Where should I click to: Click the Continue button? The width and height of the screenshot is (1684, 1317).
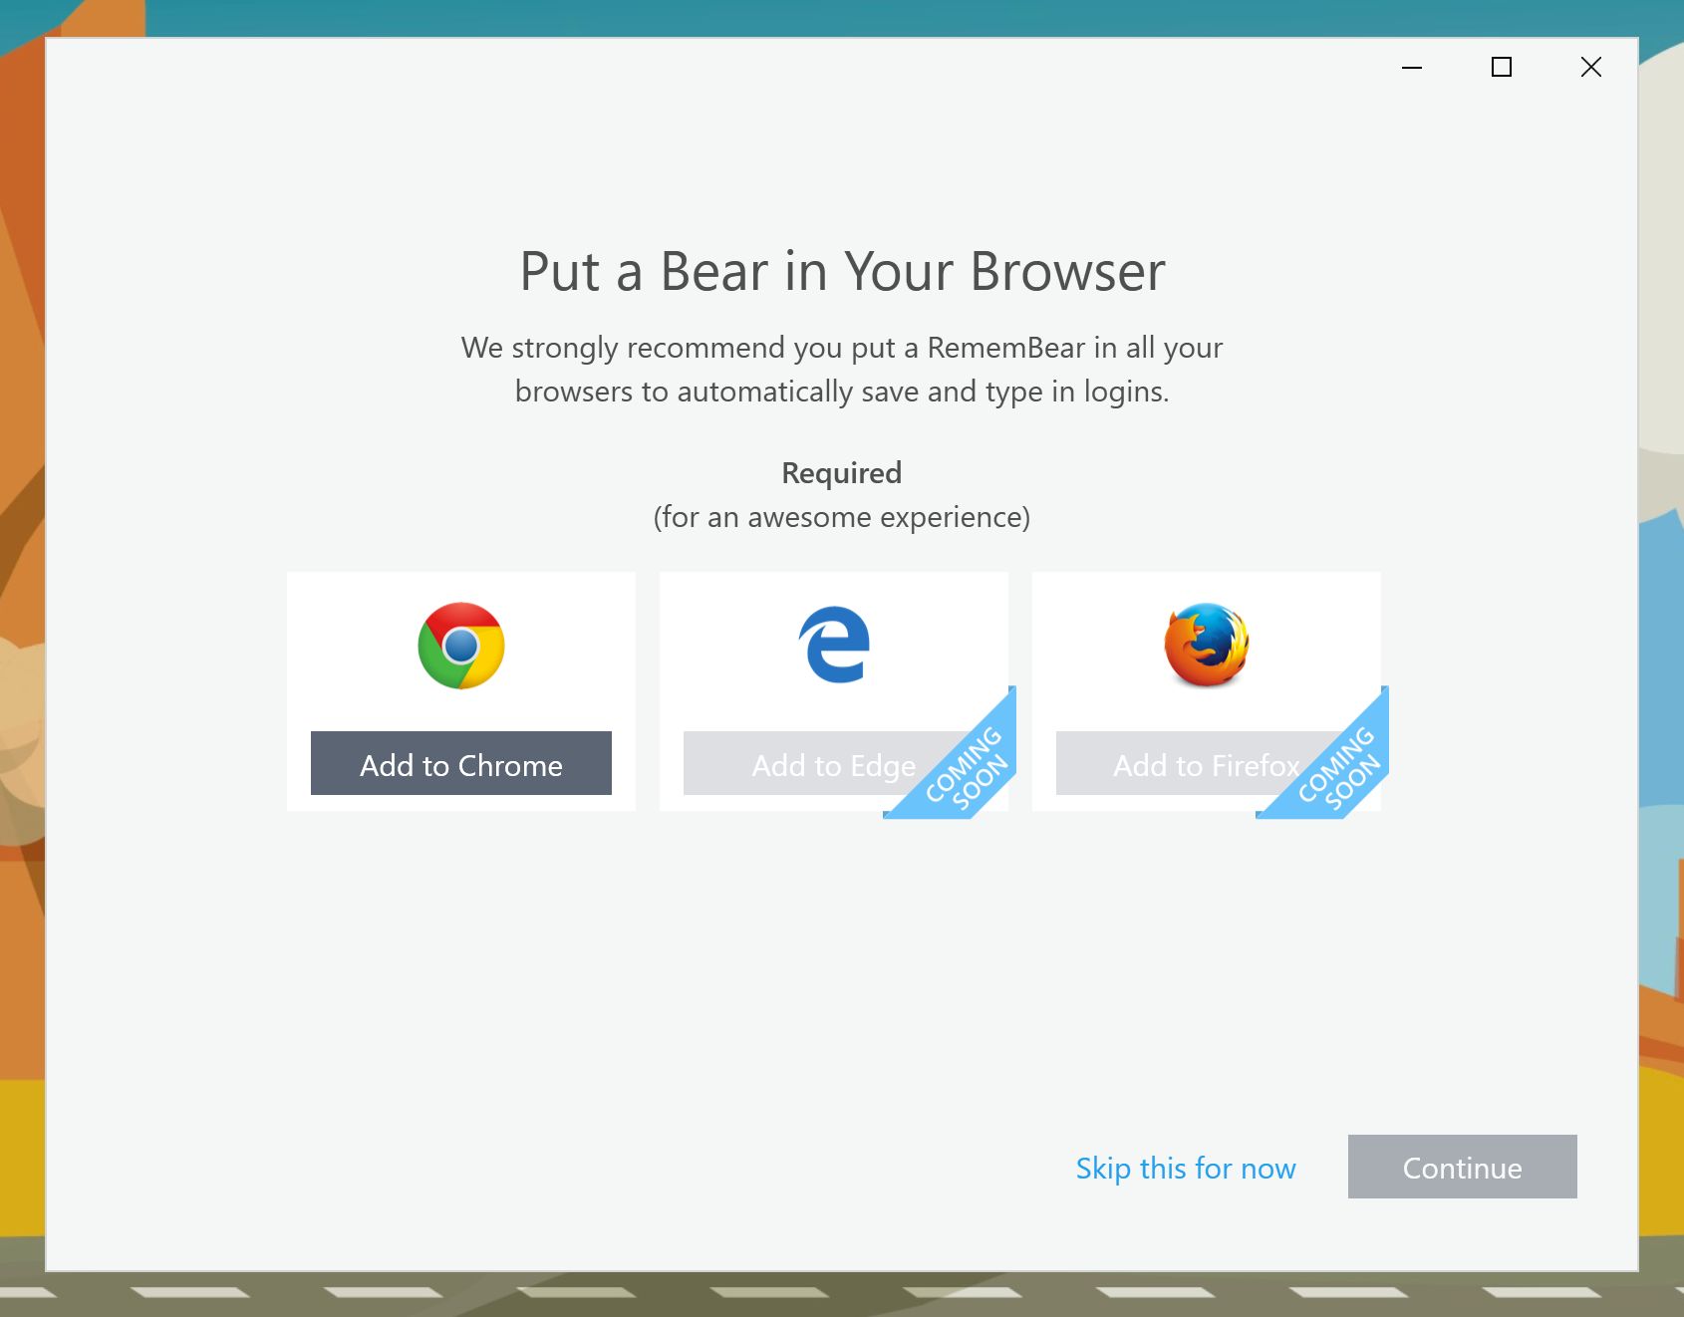coord(1463,1167)
